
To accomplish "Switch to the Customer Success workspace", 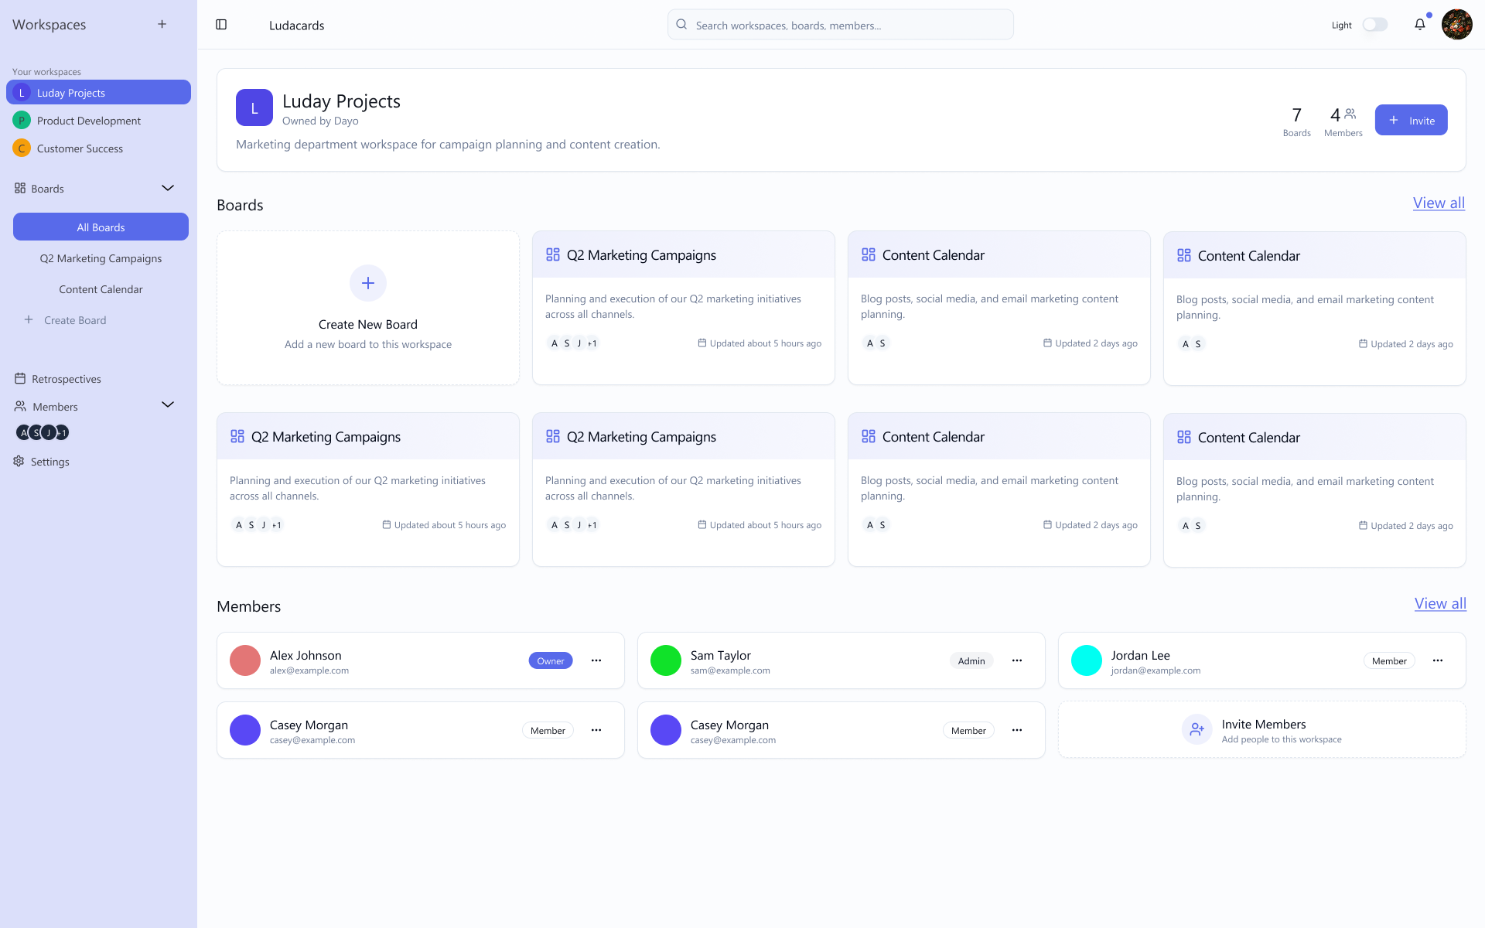I will click(x=80, y=148).
